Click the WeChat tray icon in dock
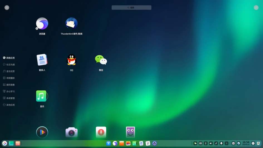Viewport: 263px width, 148px height. click(x=195, y=144)
